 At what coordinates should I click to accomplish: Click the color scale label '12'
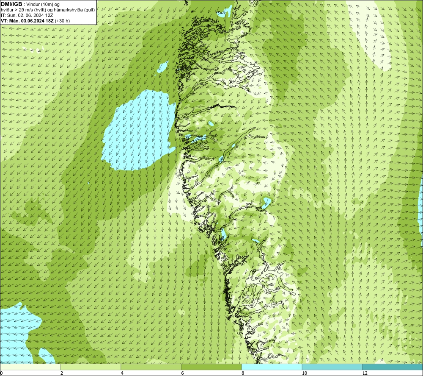(365, 373)
